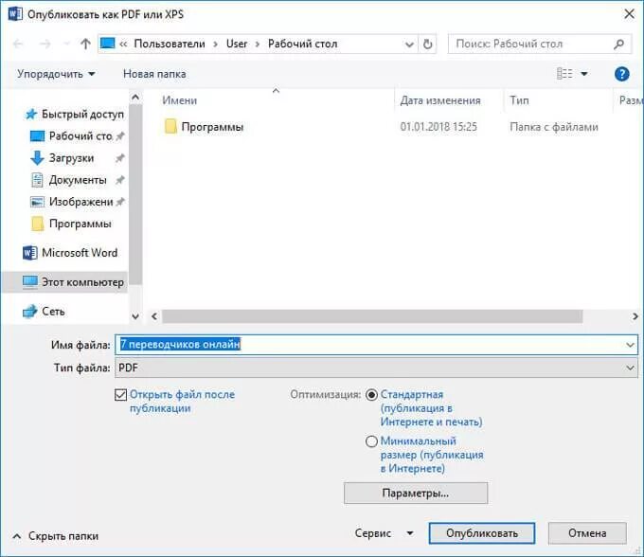Viewport: 644px width, 557px height.
Task: Expand the view options dropdown arrow
Action: click(584, 74)
